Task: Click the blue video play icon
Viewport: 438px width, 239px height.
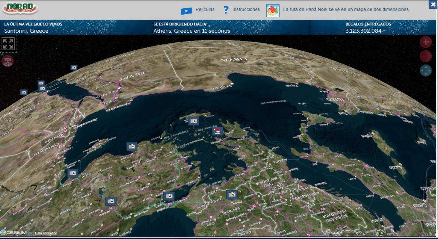Action: click(x=187, y=11)
